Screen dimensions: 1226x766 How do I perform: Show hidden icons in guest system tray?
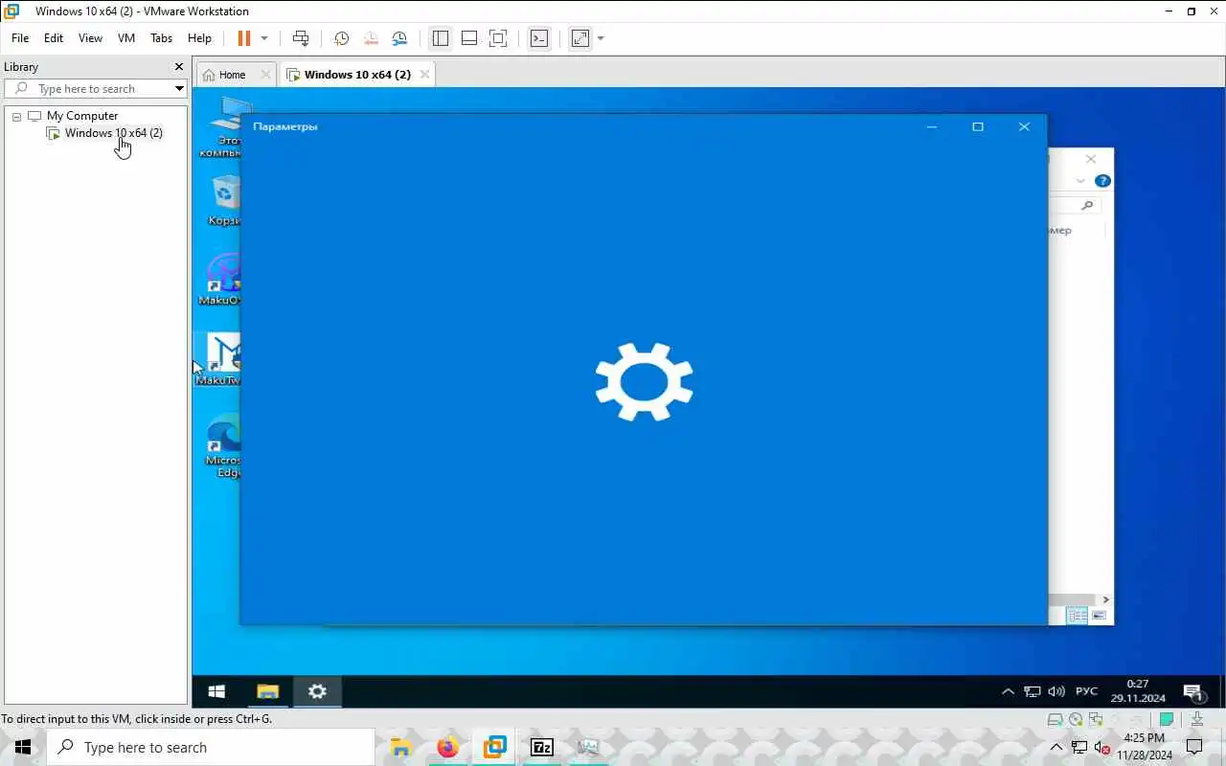pos(1008,691)
